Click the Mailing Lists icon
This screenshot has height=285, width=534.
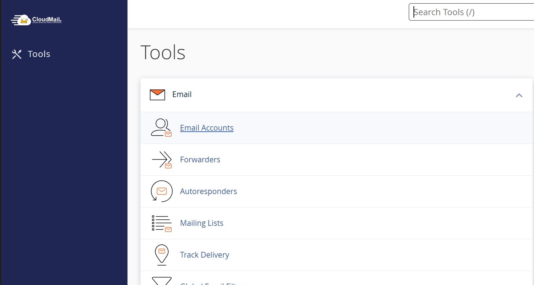(x=161, y=223)
